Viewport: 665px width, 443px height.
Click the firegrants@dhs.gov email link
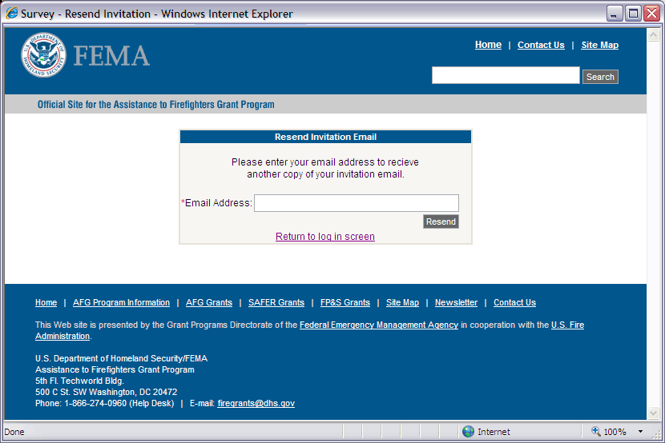(x=256, y=403)
